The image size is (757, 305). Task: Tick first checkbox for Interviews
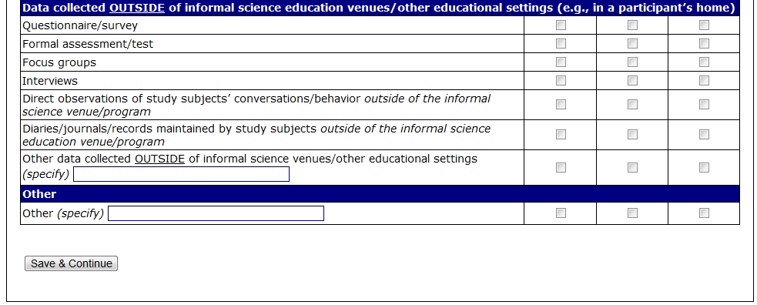point(561,80)
